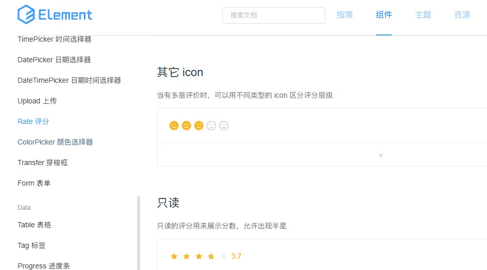
Task: Expand the icon demo code block
Action: click(x=381, y=155)
